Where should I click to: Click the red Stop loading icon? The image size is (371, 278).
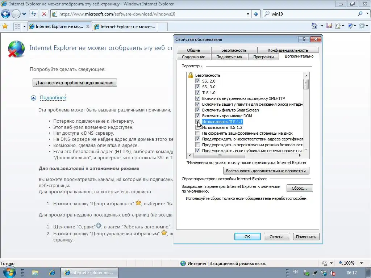coord(44,14)
